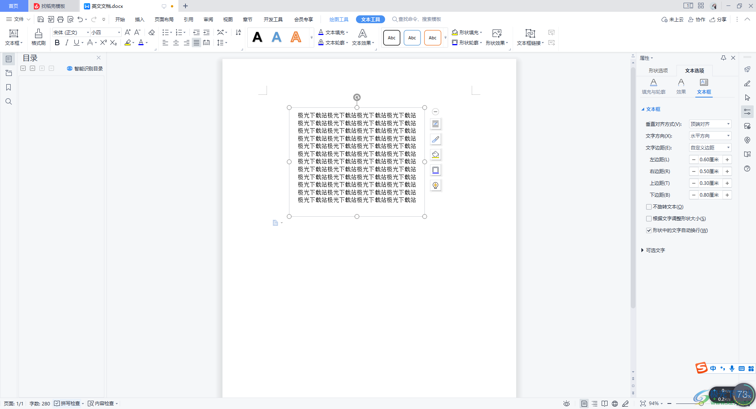Viewport: 756px width, 409px height.
Task: Align text right
Action: 186,42
